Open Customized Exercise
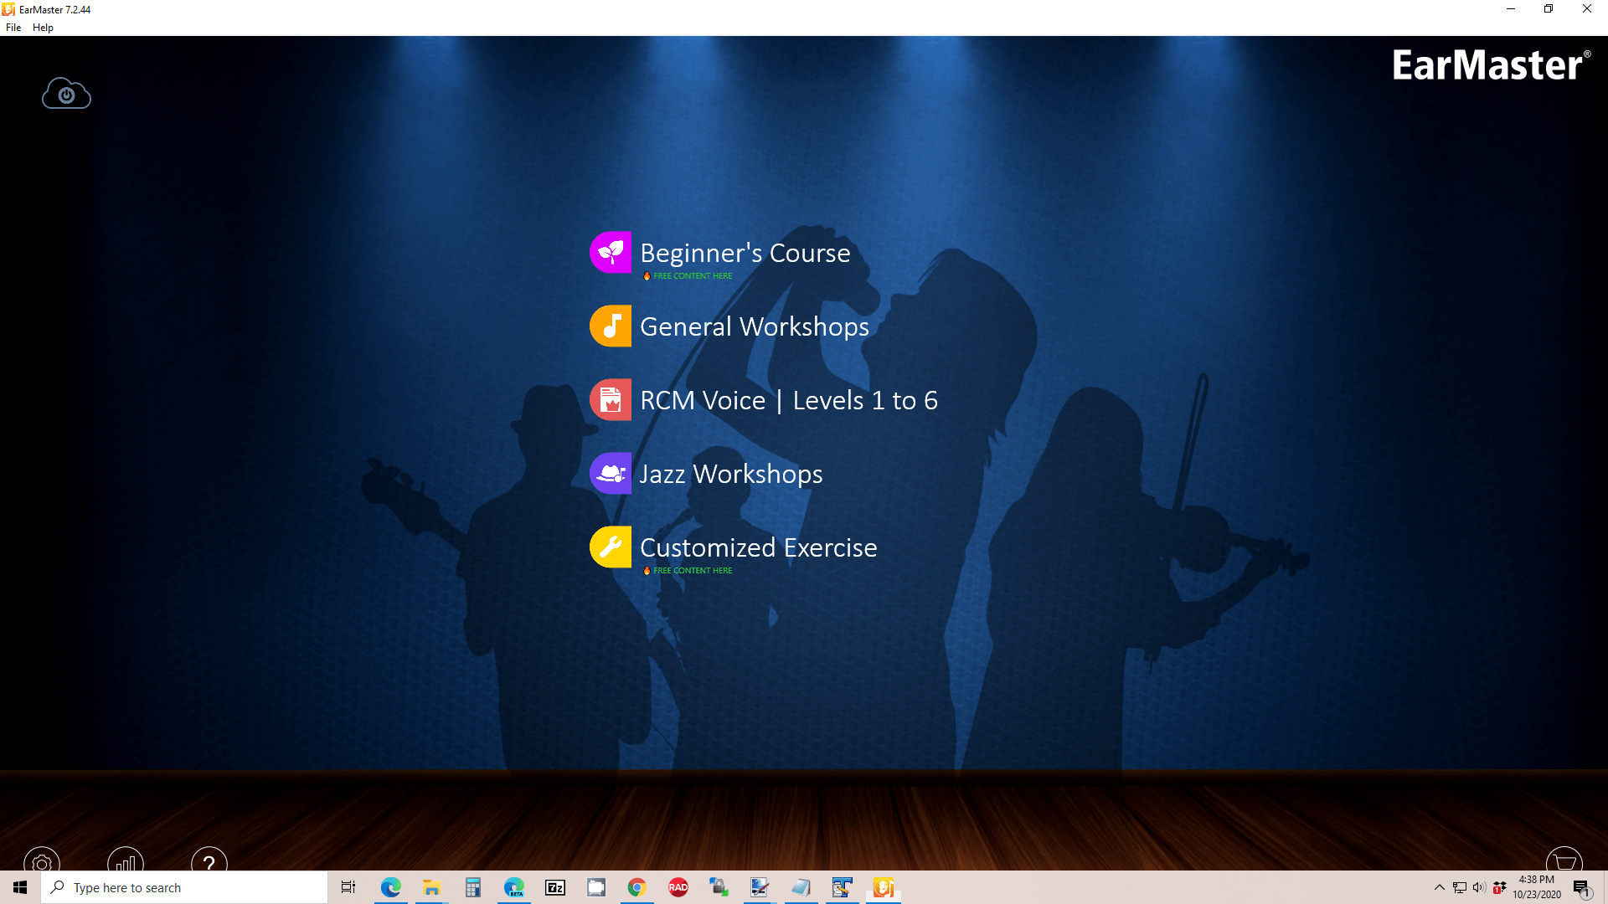This screenshot has width=1608, height=904. click(x=759, y=547)
